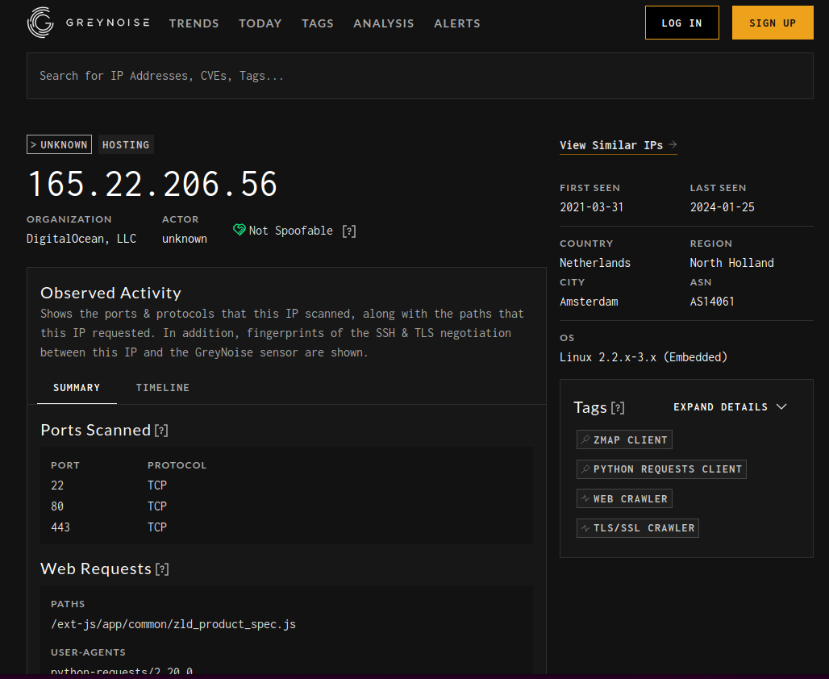The height and width of the screenshot is (679, 829).
Task: Open the help tooltip next to Not Spoofable
Action: [348, 231]
